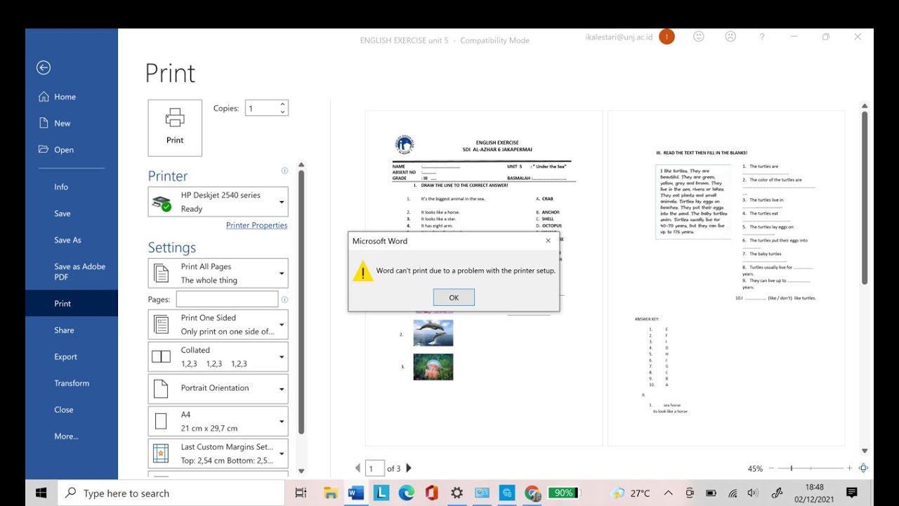Screen dimensions: 899x506
Task: Expand the A4 paper size dropdown
Action: click(218, 421)
